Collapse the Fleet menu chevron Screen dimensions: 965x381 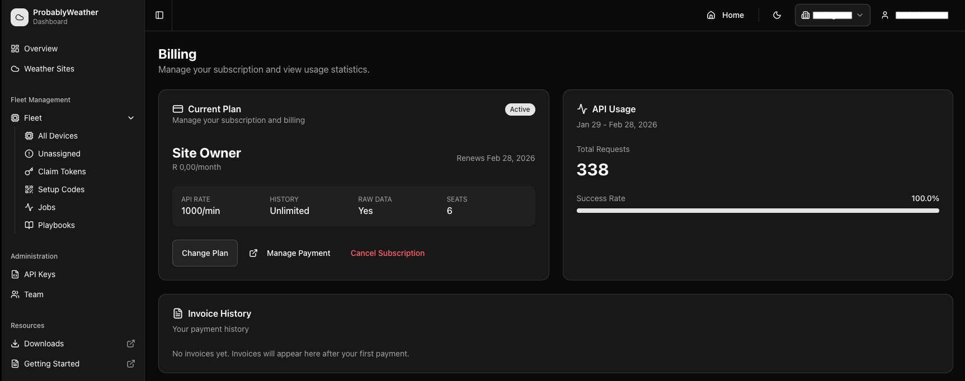131,118
